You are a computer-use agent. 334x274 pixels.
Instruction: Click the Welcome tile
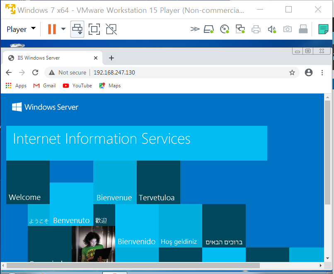click(28, 182)
